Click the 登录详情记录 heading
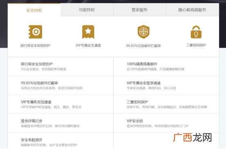 pyautogui.click(x=31, y=121)
